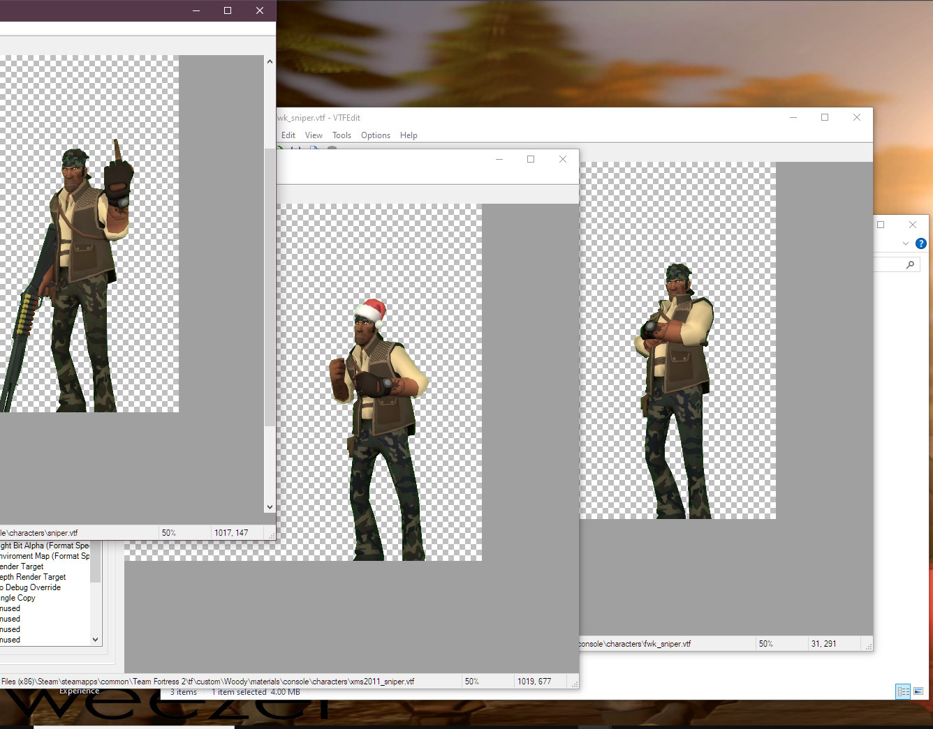Click the paste icon on VTFEdit's toolbar
Viewport: 933px width, 729px height.
coord(332,148)
